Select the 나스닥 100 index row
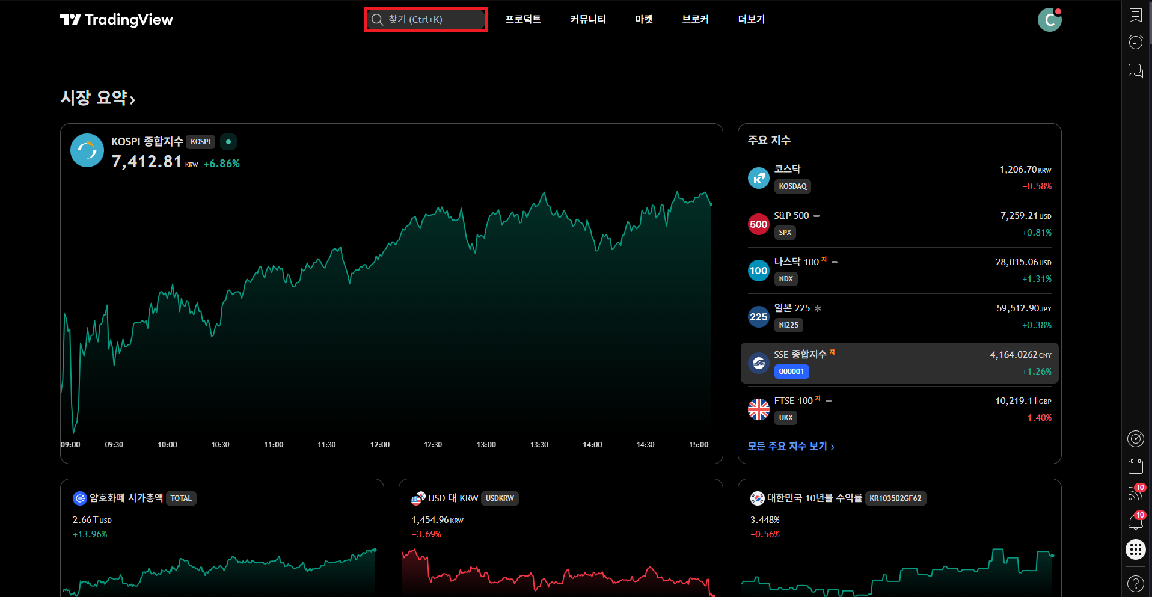Viewport: 1152px width, 597px height. [x=899, y=271]
